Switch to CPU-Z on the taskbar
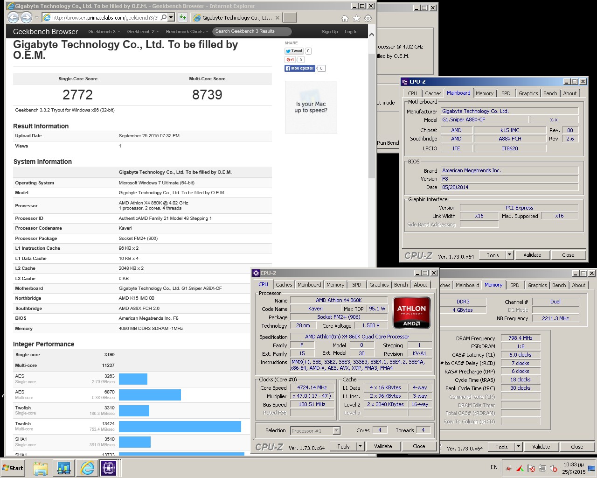597x478 pixels. 109,468
